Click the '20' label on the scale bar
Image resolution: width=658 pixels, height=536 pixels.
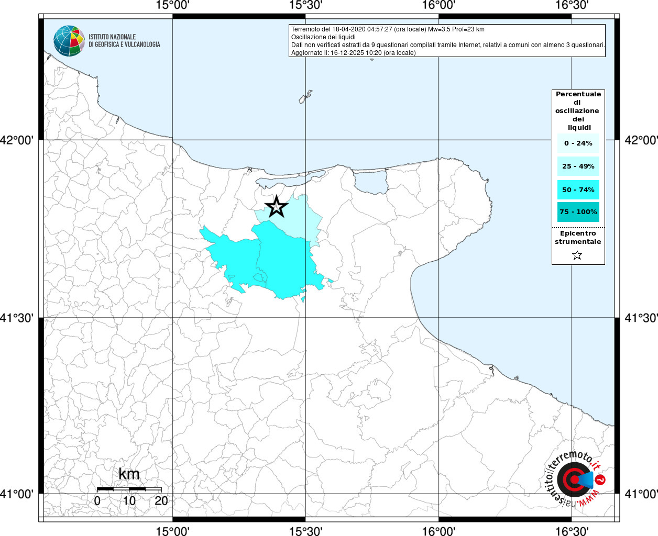(161, 500)
